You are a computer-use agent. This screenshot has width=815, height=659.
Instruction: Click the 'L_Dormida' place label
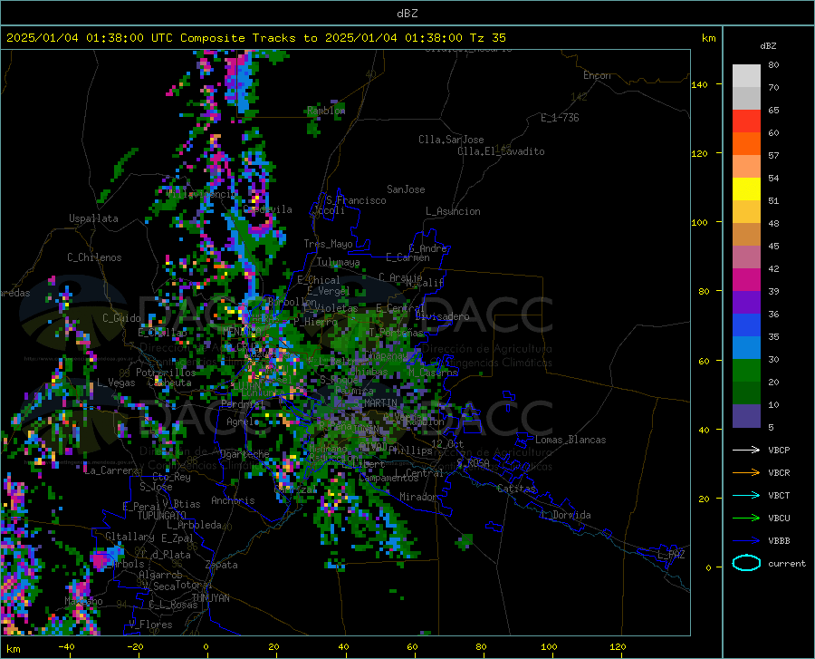[566, 515]
